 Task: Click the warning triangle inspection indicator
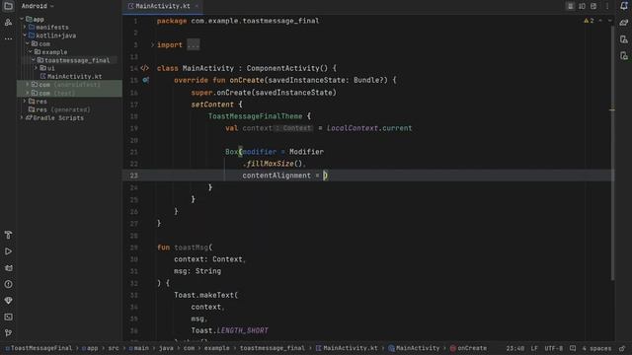point(589,21)
